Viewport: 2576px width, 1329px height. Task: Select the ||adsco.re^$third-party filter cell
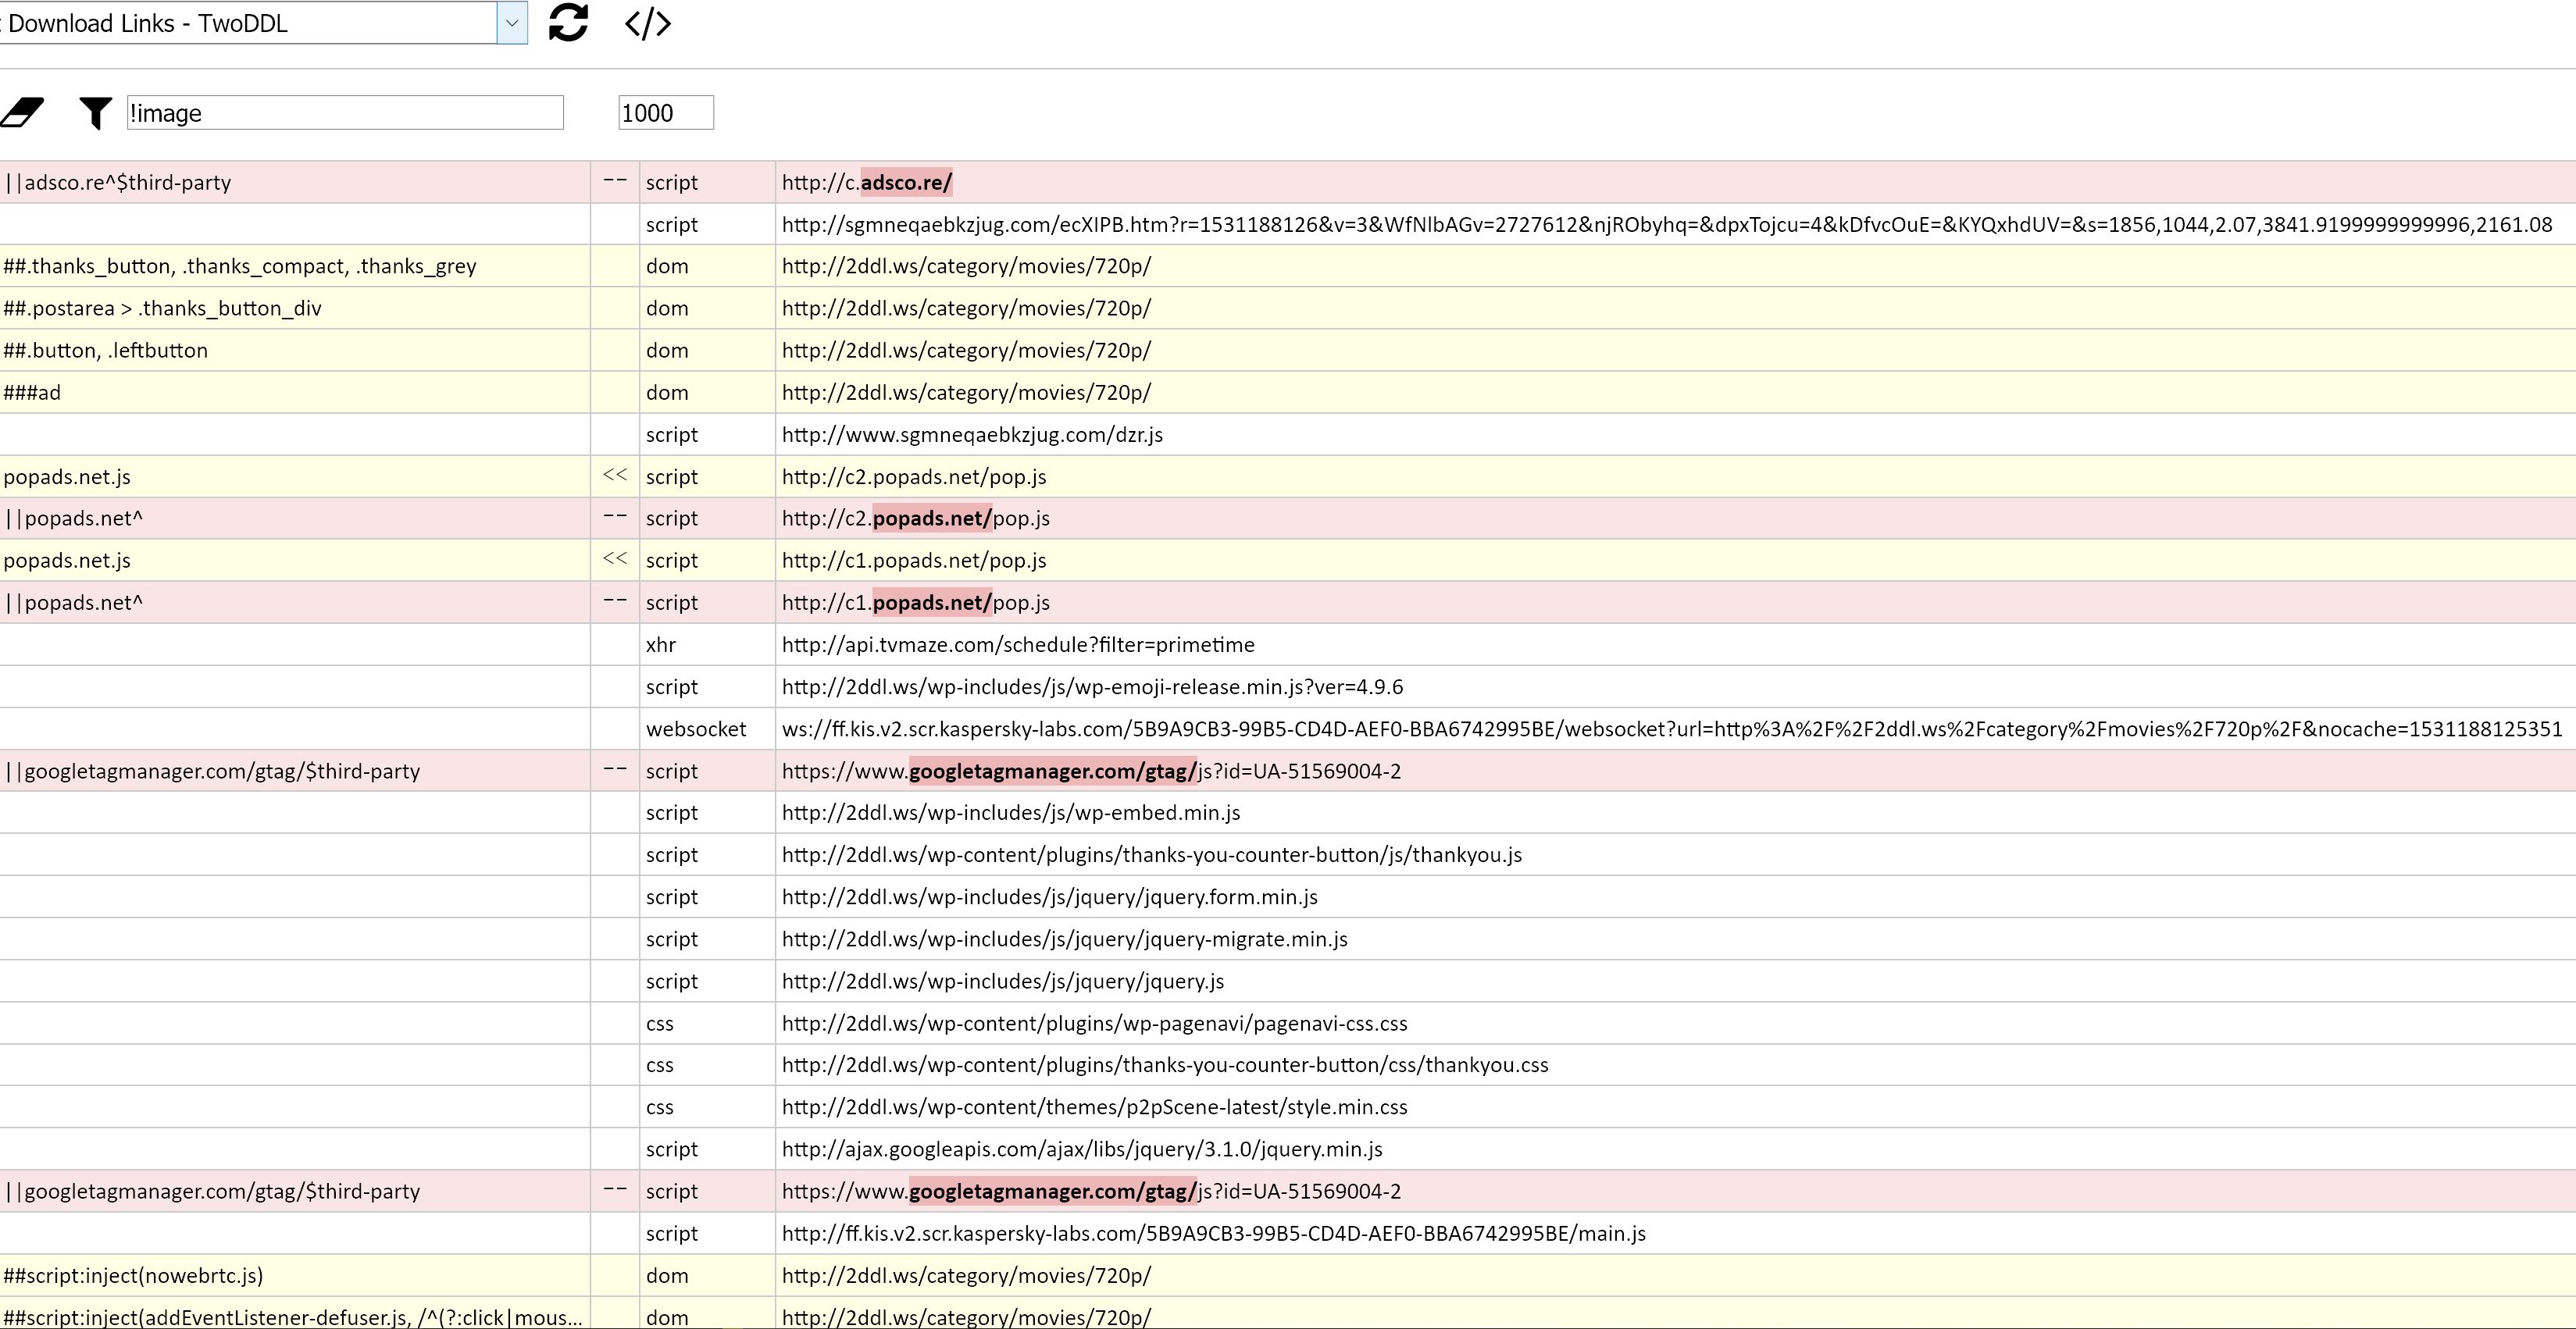[118, 182]
